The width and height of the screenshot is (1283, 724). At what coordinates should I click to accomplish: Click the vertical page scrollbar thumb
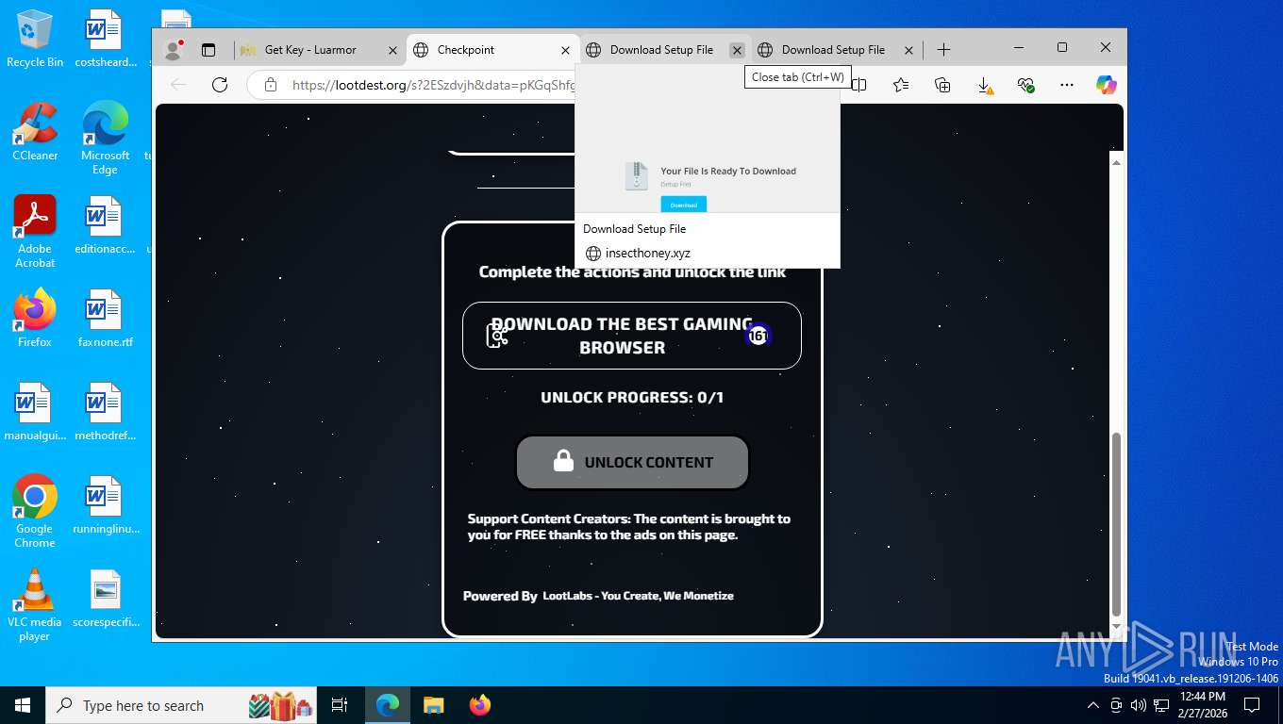1117,523
